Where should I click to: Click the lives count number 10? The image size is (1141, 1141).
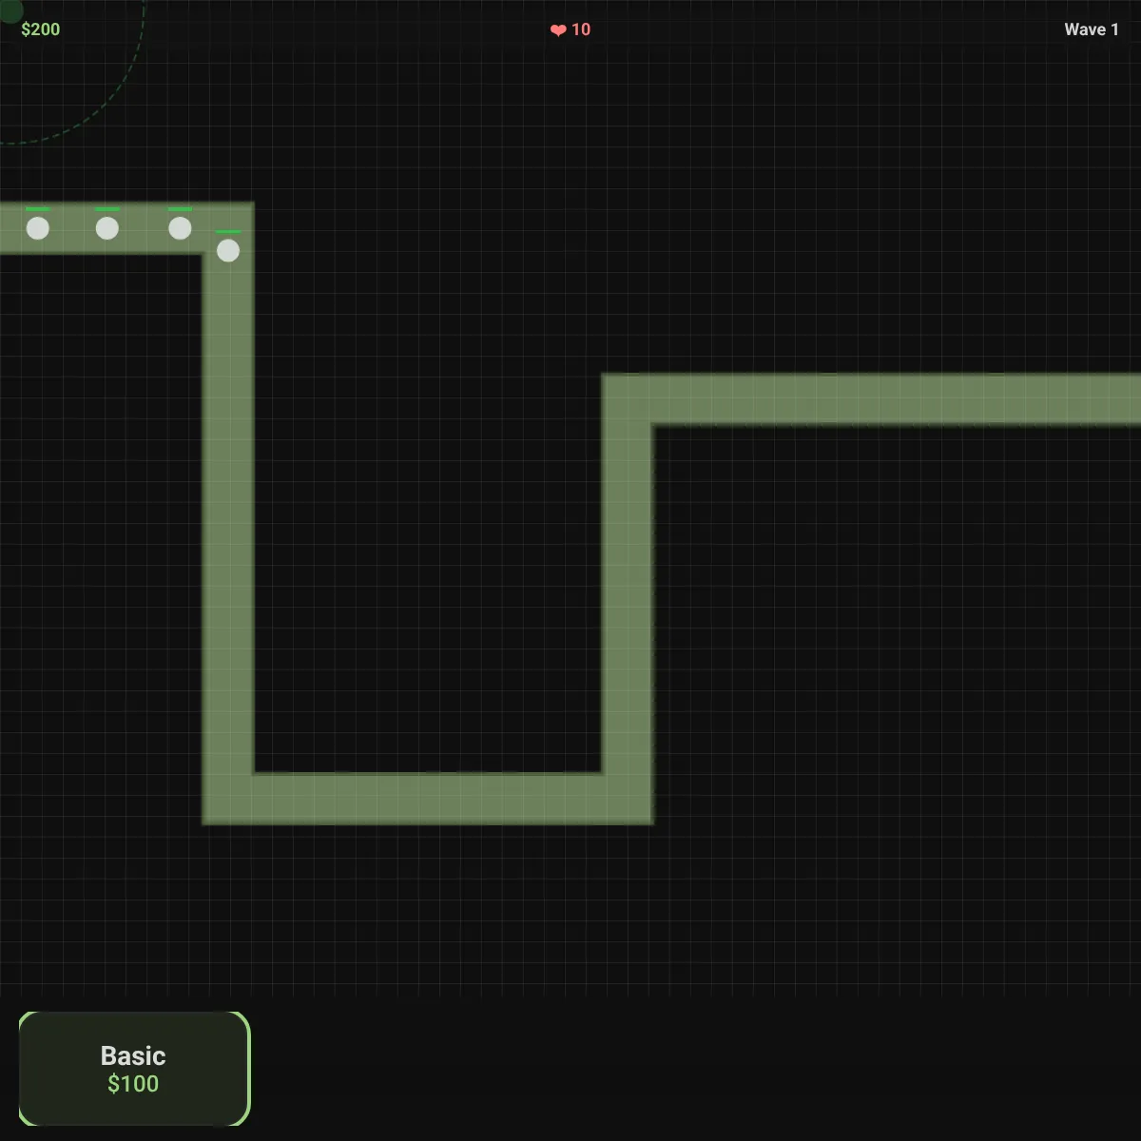pyautogui.click(x=581, y=29)
